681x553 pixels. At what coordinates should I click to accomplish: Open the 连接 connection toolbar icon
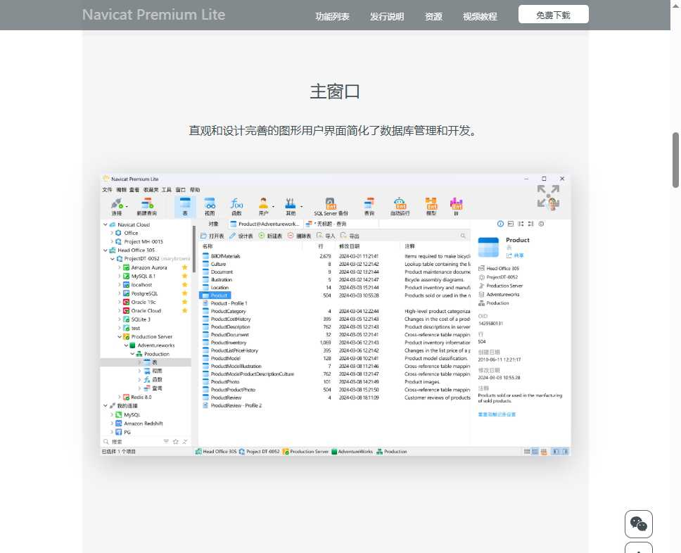click(x=117, y=206)
